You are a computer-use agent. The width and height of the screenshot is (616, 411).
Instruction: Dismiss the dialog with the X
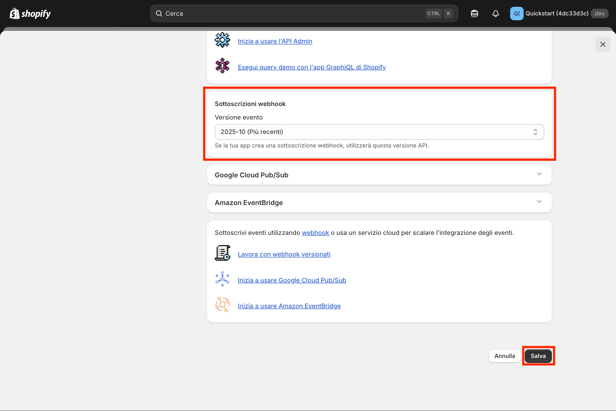click(603, 44)
